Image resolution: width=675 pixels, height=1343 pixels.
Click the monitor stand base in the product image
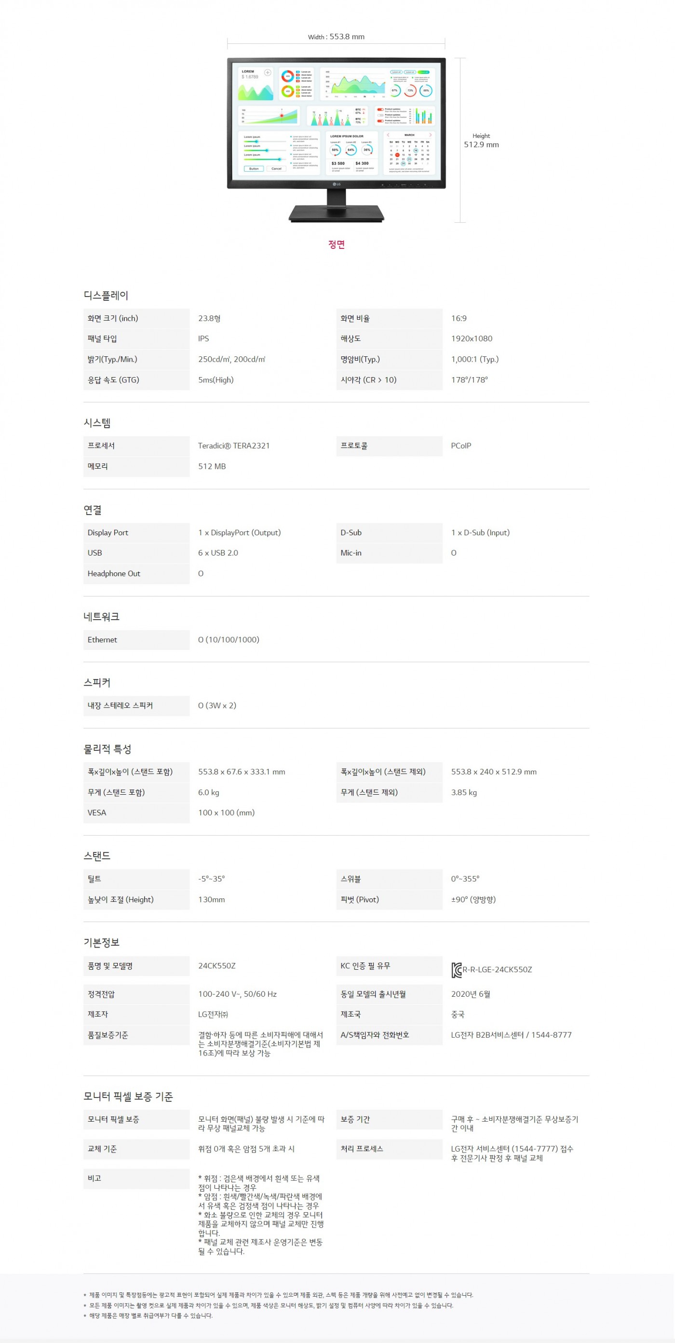coord(336,213)
